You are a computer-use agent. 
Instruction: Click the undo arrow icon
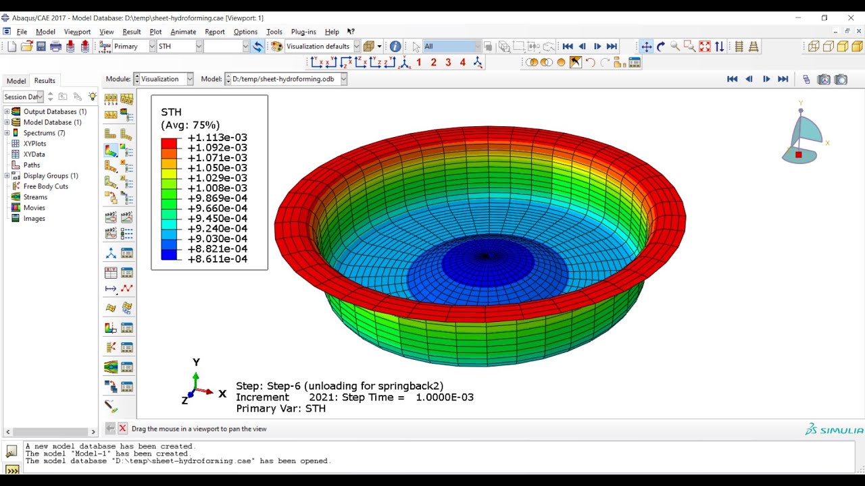pos(590,63)
